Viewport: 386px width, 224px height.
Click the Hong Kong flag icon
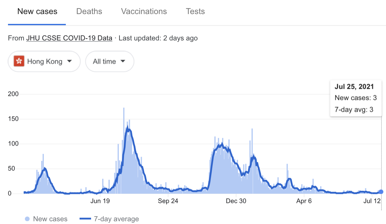19,61
